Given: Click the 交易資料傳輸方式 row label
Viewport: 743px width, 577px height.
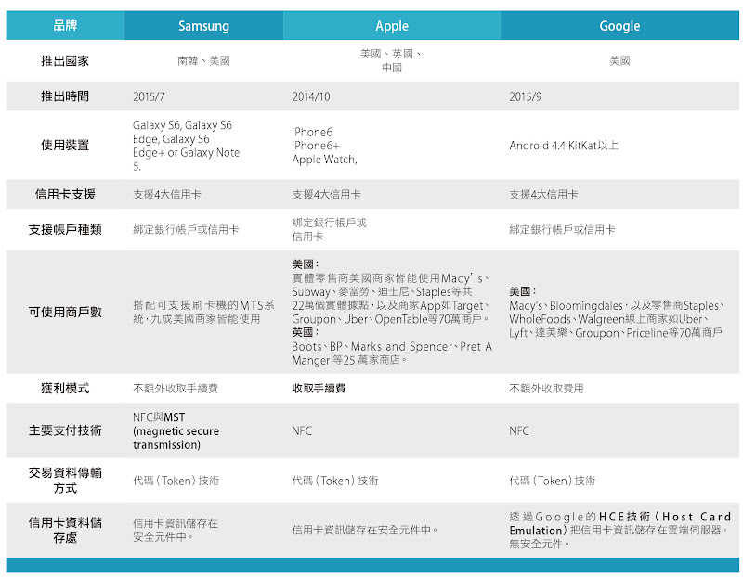Looking at the screenshot, I should (65, 480).
